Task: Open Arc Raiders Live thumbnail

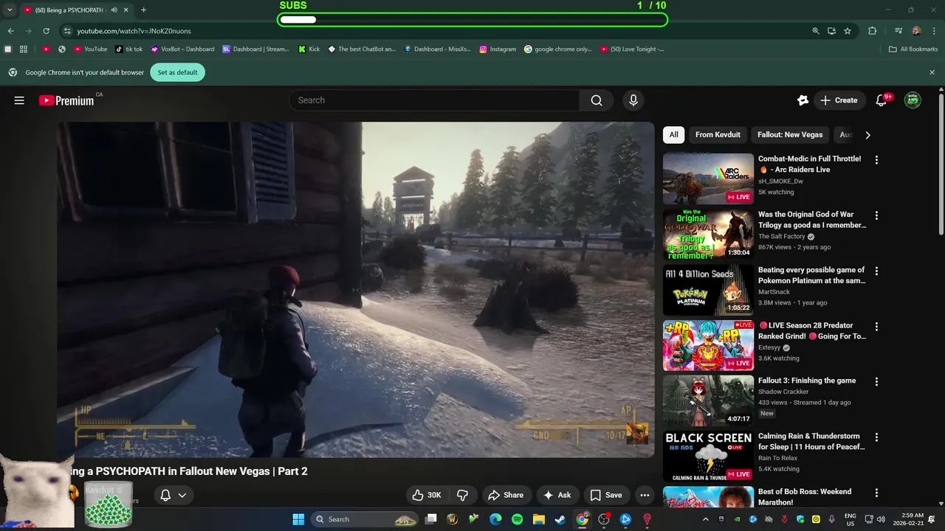Action: [708, 178]
